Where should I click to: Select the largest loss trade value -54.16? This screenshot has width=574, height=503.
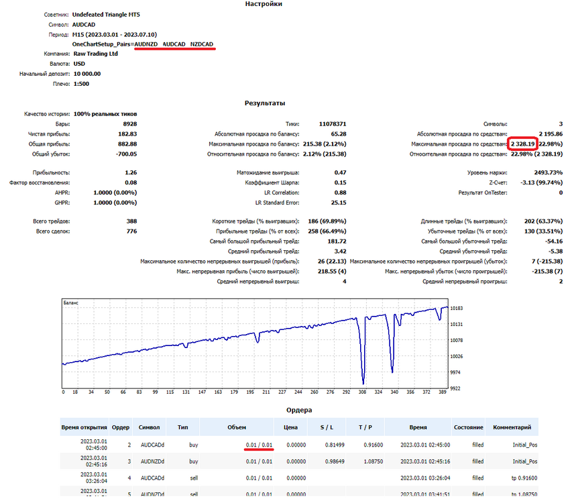(554, 241)
